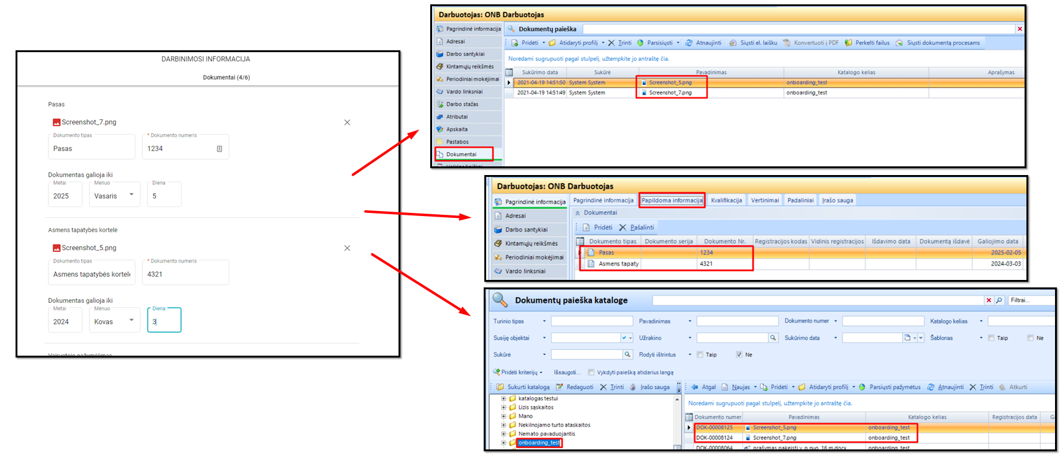Click the Išsaugoti... button
The width and height of the screenshot is (1060, 455).
[566, 372]
